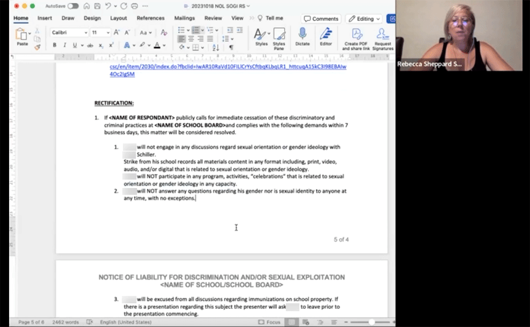Open the Styles Pane
The height and width of the screenshot is (327, 530).
(279, 38)
